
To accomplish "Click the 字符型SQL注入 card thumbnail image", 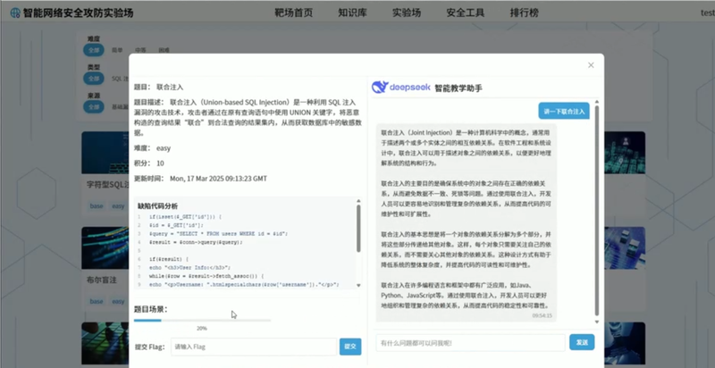I will (105, 153).
